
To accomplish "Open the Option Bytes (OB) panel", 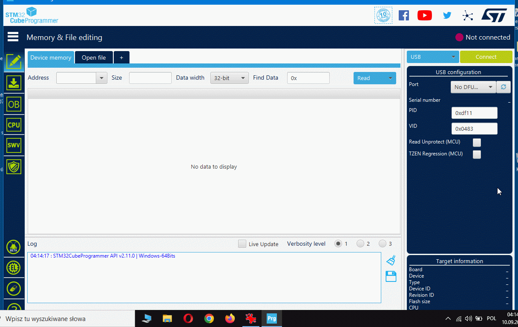I will pyautogui.click(x=14, y=104).
